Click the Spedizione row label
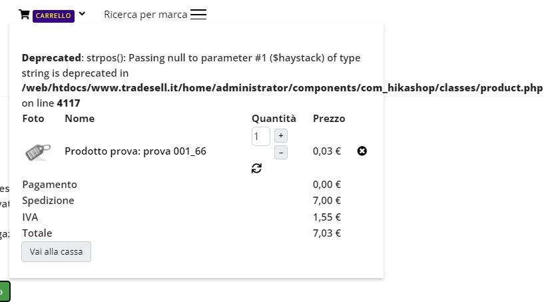This screenshot has height=302, width=544. (x=48, y=201)
